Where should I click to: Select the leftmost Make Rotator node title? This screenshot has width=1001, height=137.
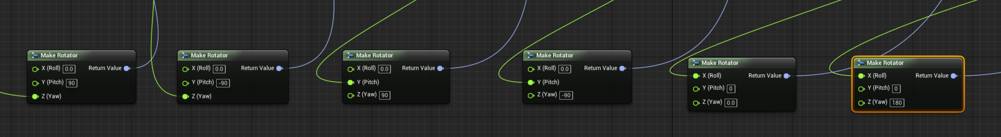pos(59,55)
